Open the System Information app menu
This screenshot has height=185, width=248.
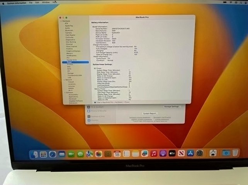[x=17, y=3]
